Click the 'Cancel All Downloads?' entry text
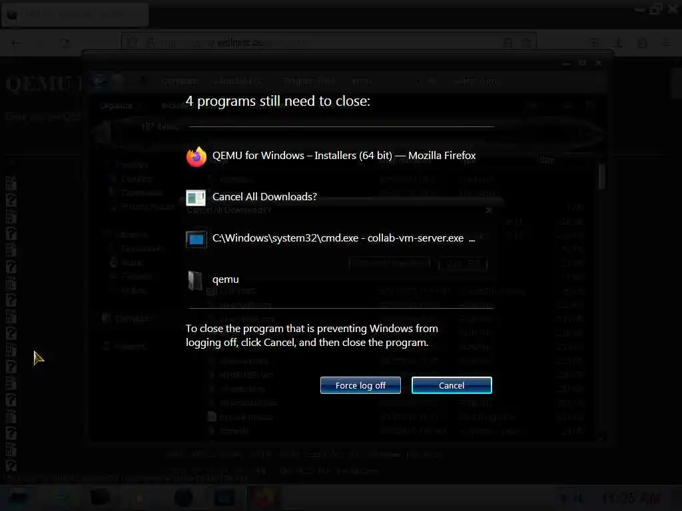Viewport: 682px width, 511px height. click(264, 197)
